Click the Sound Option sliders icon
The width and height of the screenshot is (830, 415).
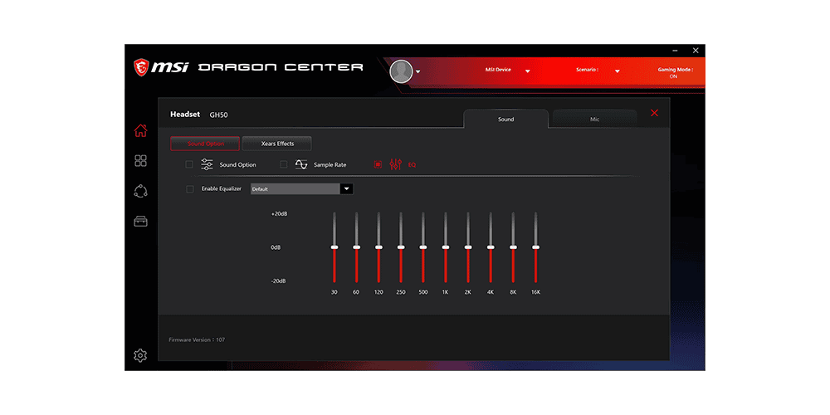tap(207, 164)
